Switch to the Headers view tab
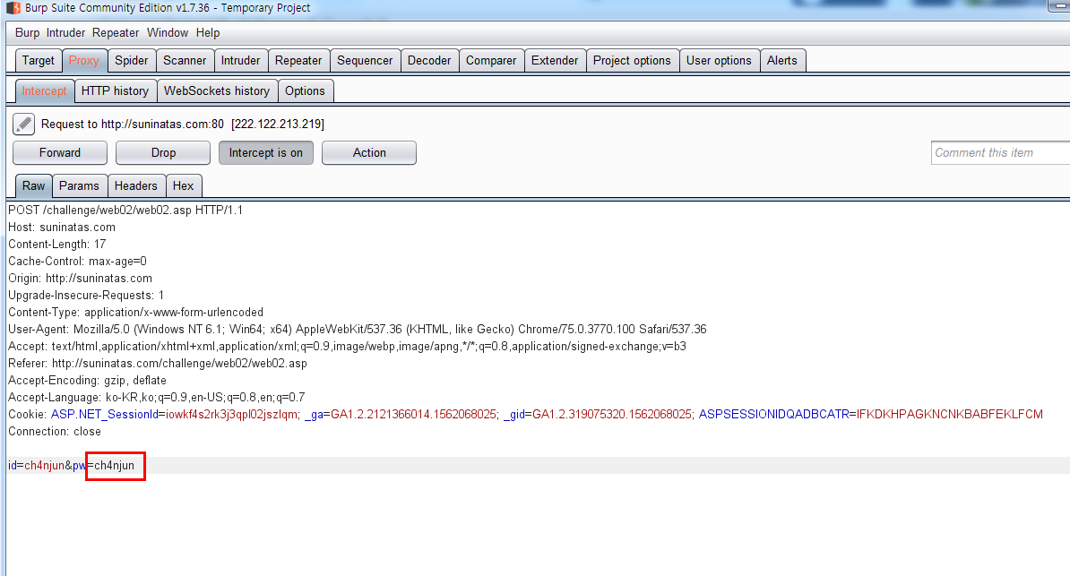The image size is (1070, 576). (x=136, y=185)
